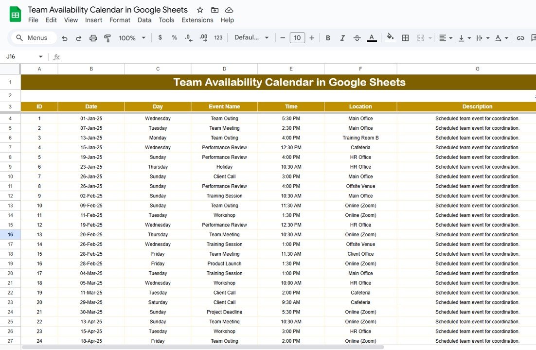Viewport: 536px width, 350px height.
Task: Rename the document title
Action: click(x=107, y=10)
